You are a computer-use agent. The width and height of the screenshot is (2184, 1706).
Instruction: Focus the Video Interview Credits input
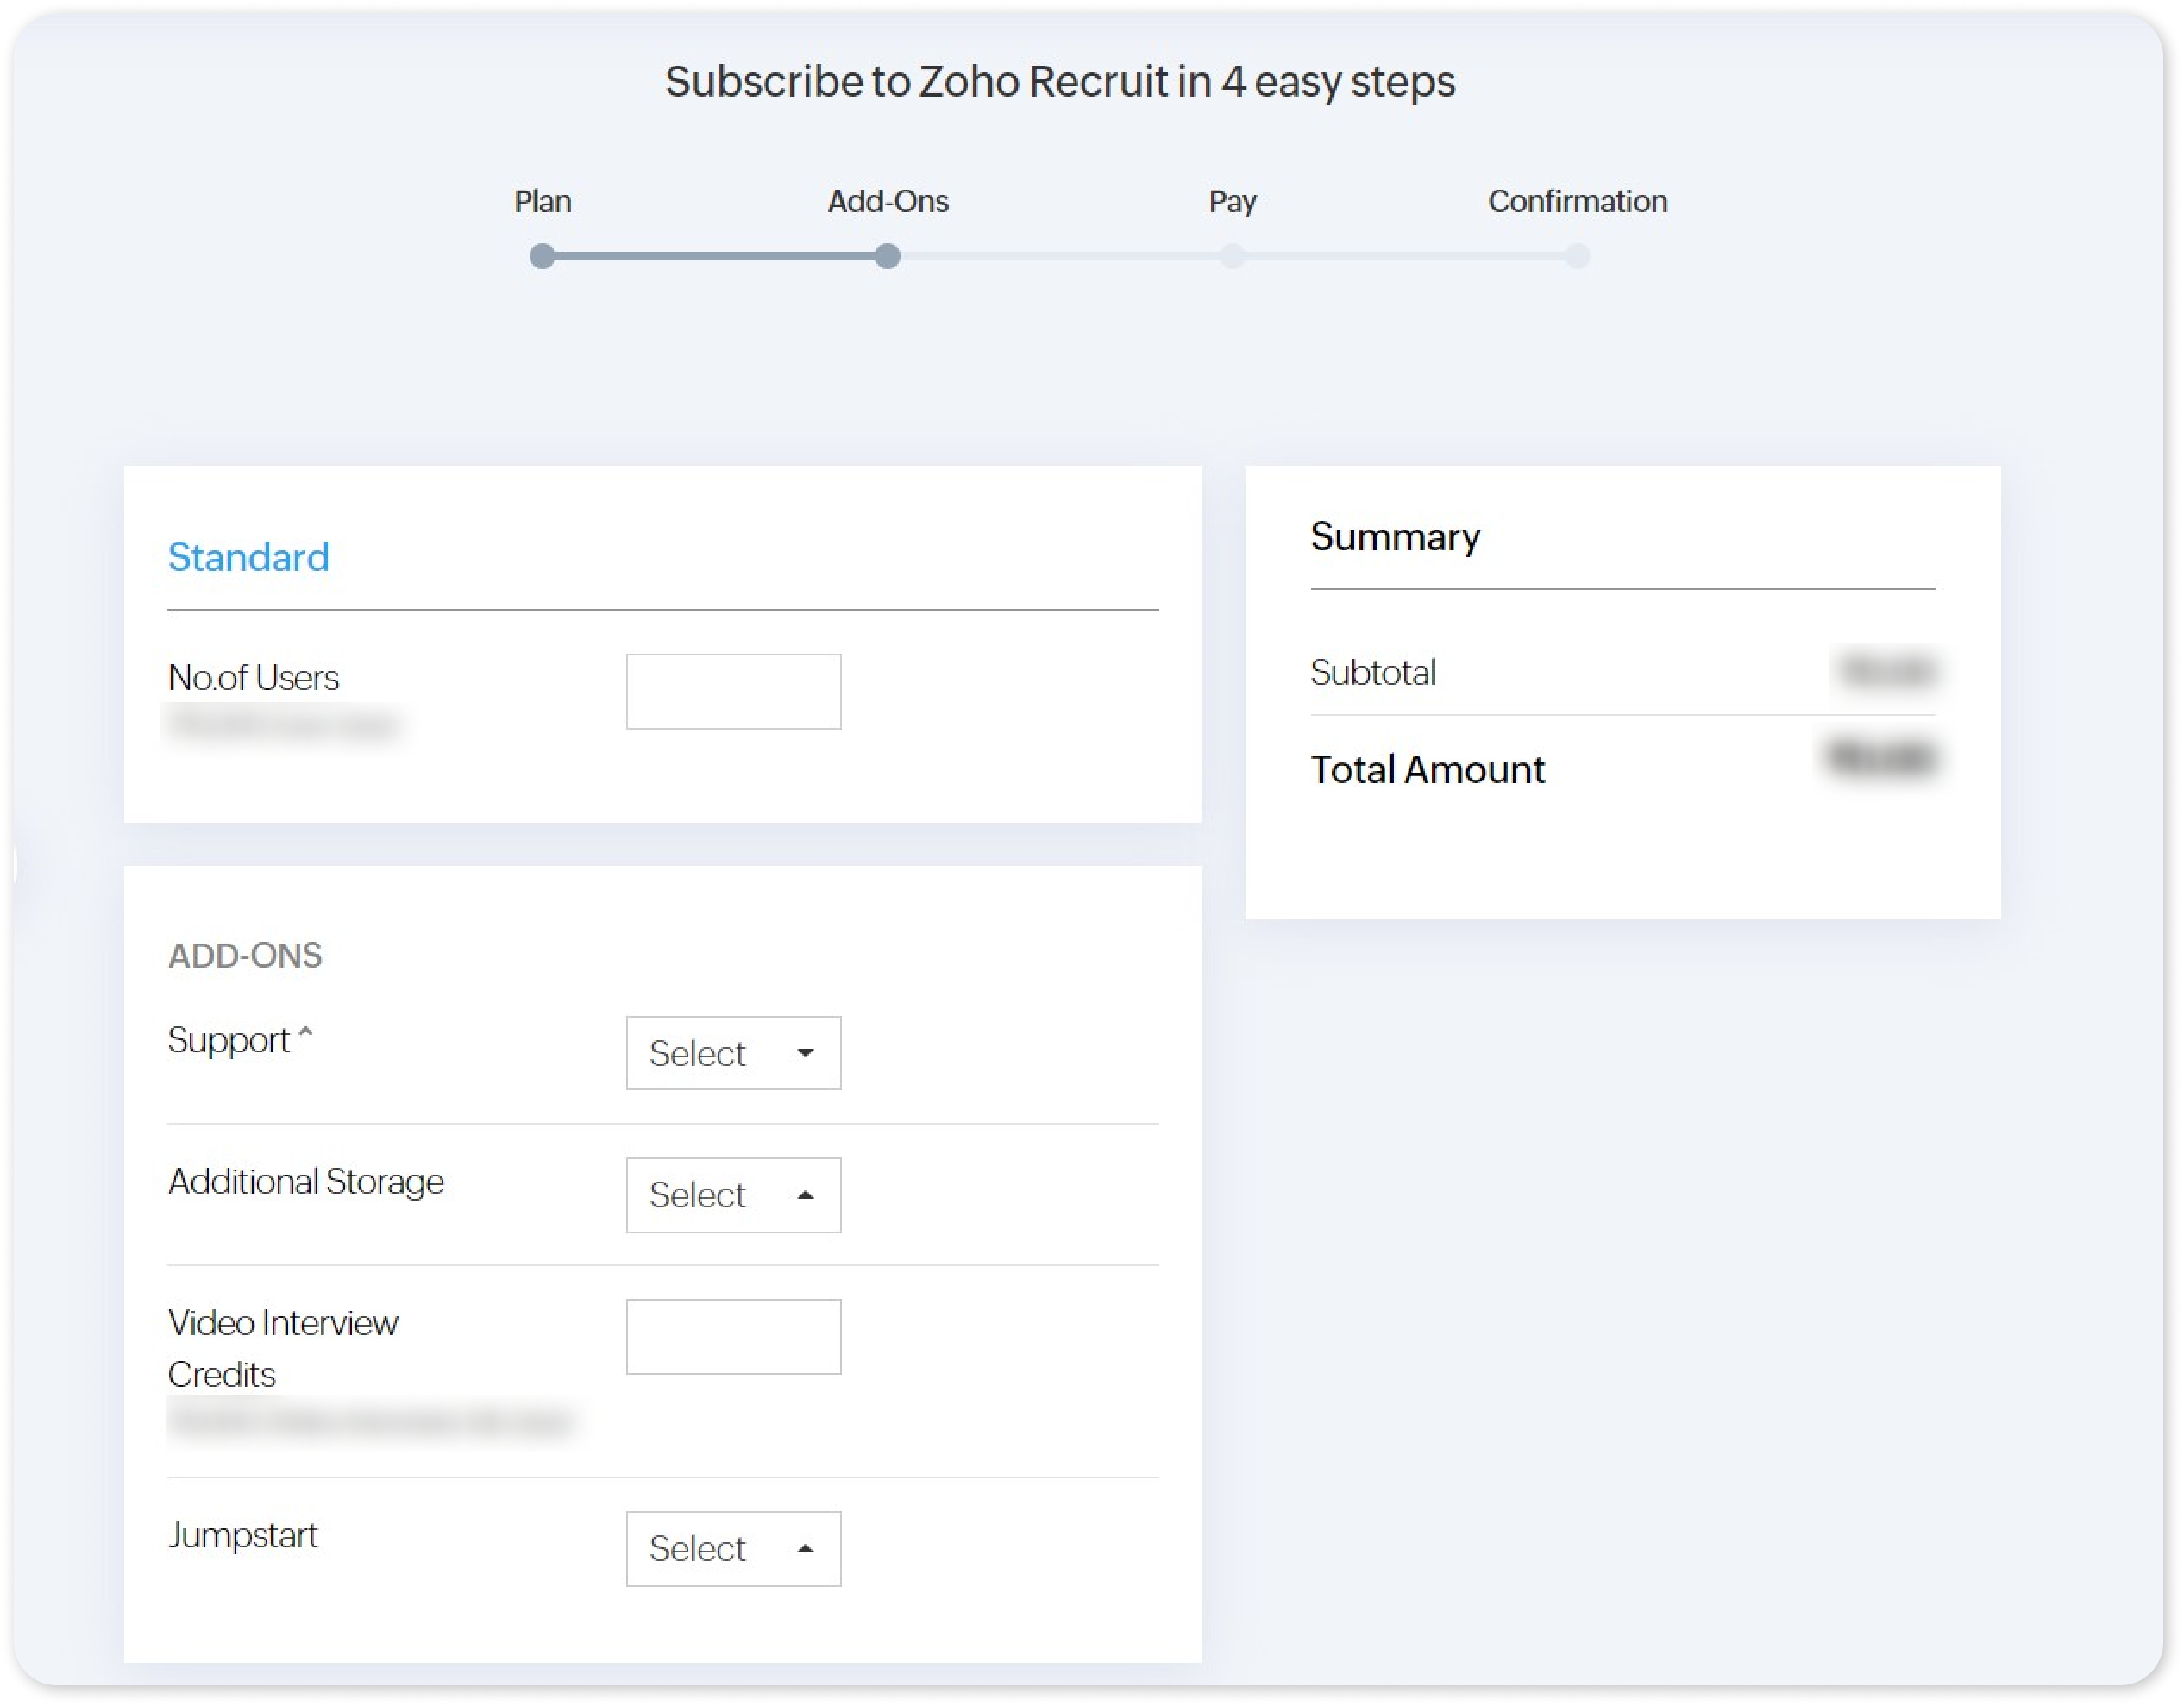click(x=733, y=1337)
